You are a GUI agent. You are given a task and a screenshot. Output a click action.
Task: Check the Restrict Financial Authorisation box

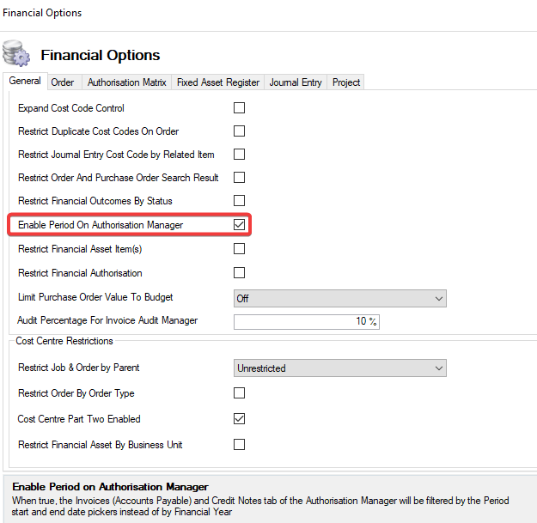[240, 273]
